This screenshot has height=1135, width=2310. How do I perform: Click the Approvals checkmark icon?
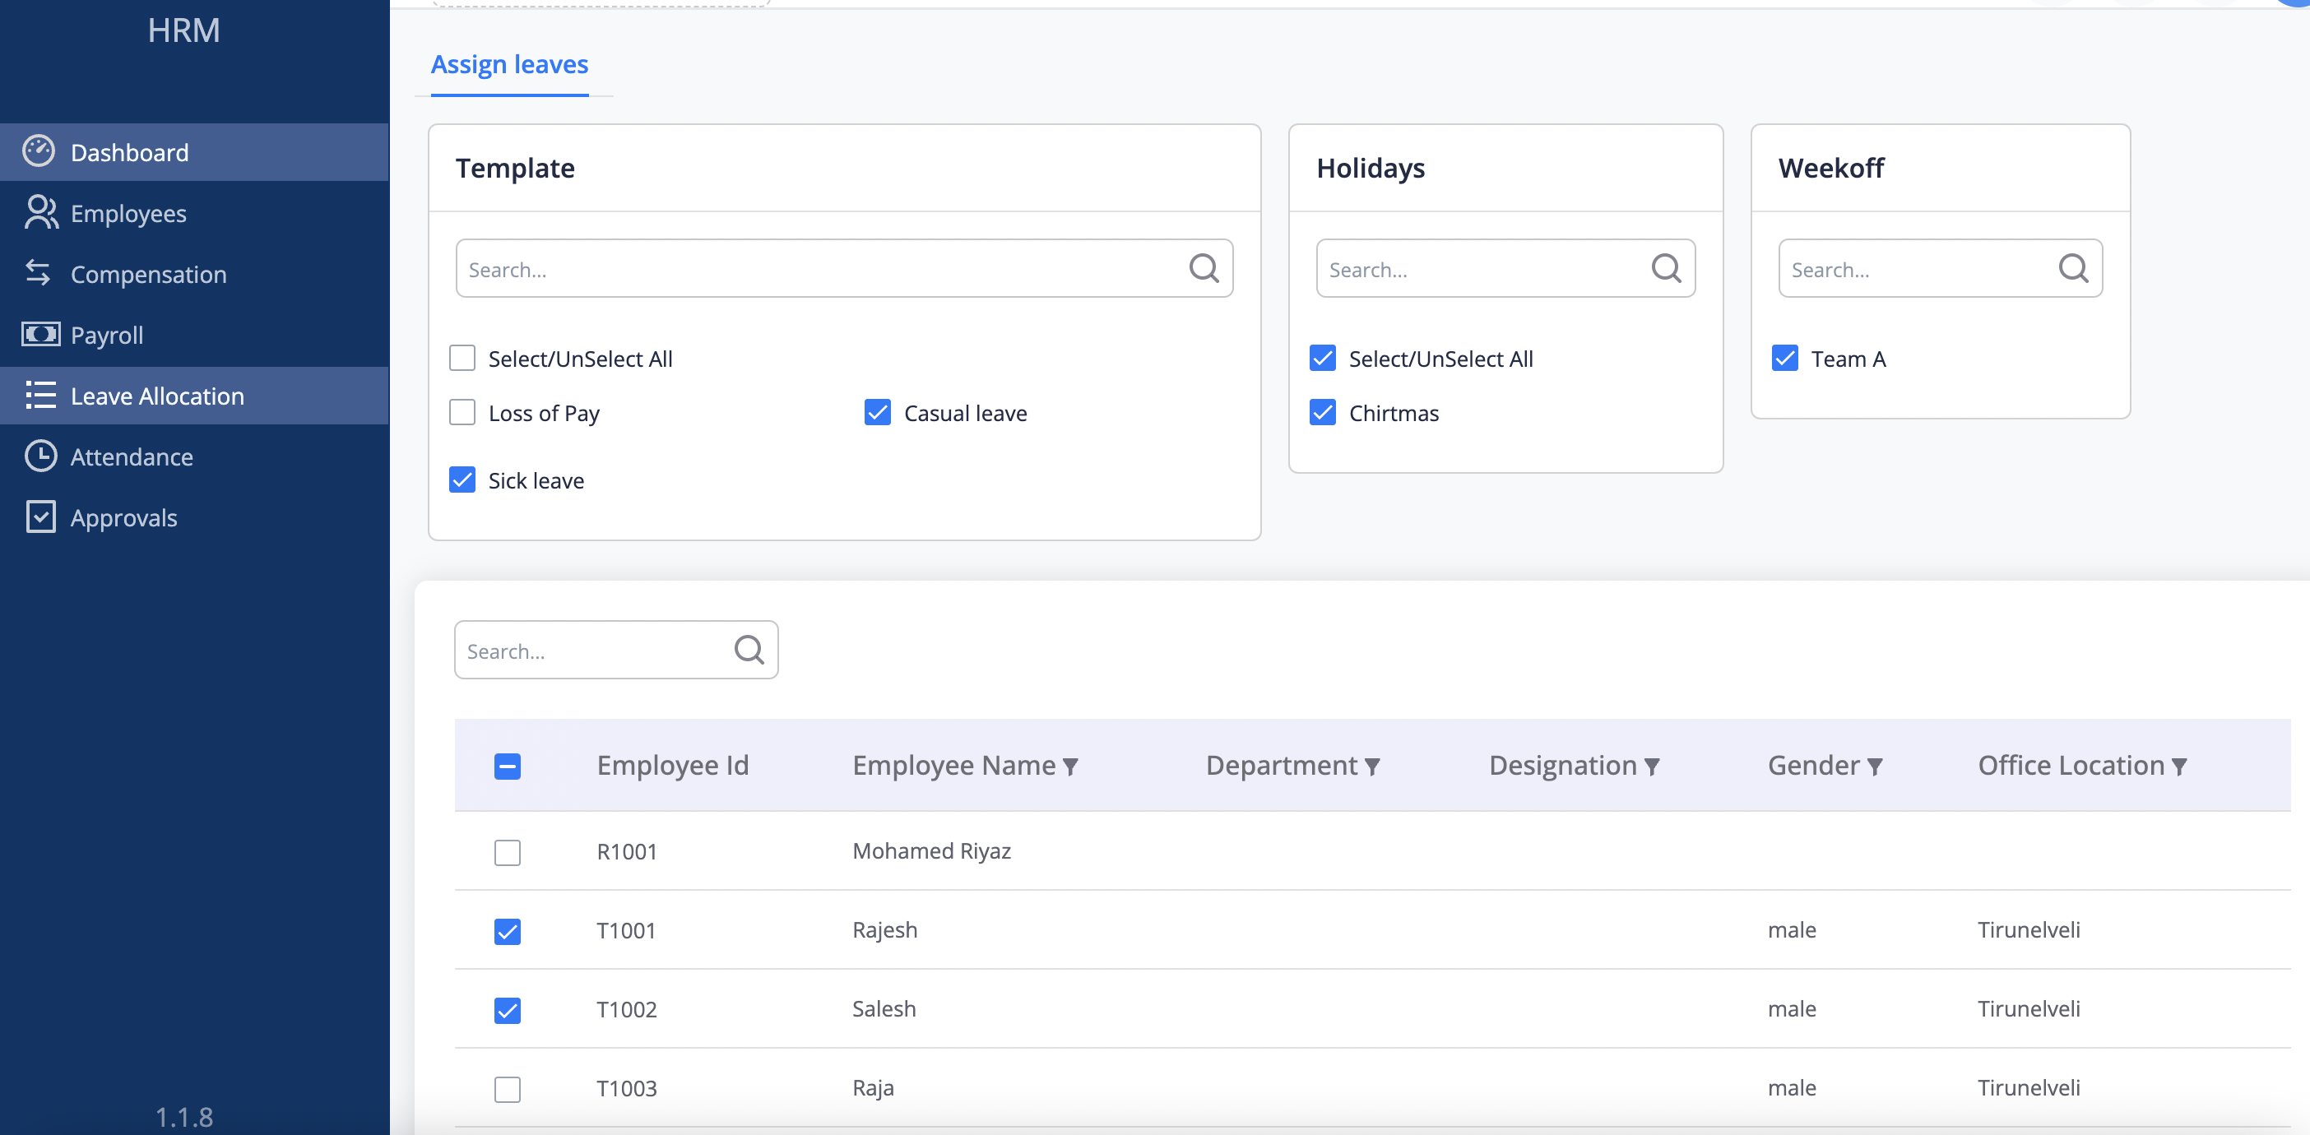coord(40,517)
